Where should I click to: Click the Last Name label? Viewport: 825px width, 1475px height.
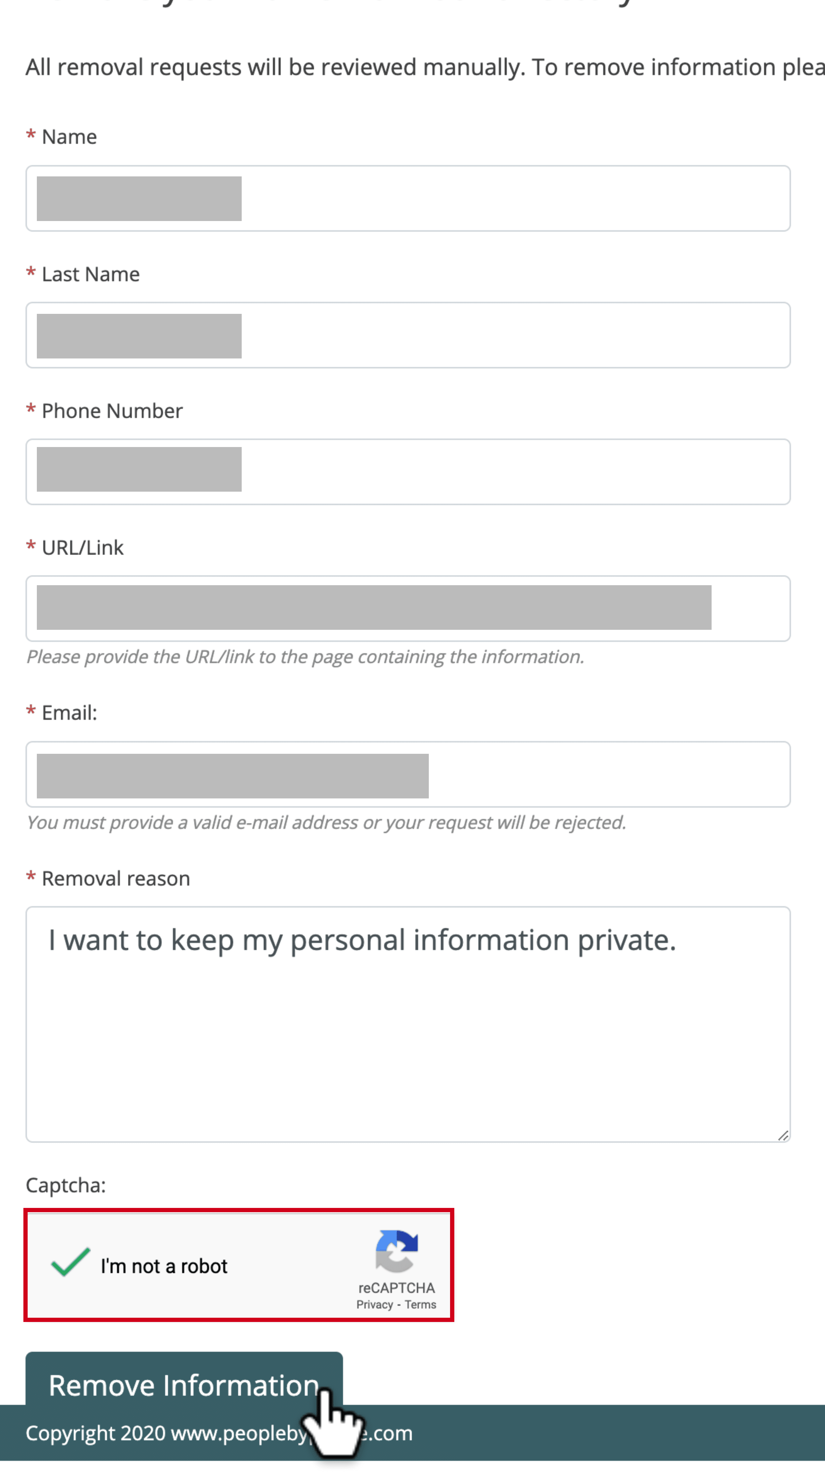pyautogui.click(x=90, y=274)
